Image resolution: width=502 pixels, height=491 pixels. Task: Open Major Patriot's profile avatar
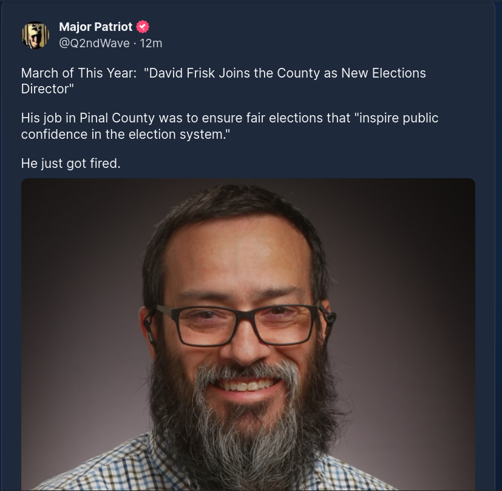35,35
